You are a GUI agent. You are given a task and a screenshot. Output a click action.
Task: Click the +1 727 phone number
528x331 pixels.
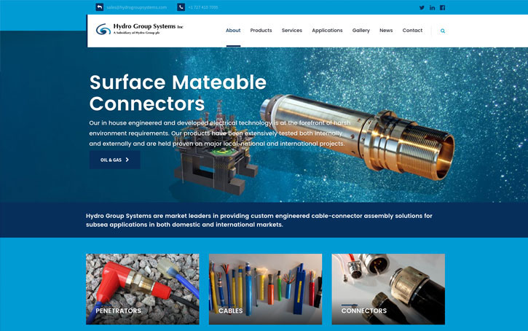(x=203, y=7)
